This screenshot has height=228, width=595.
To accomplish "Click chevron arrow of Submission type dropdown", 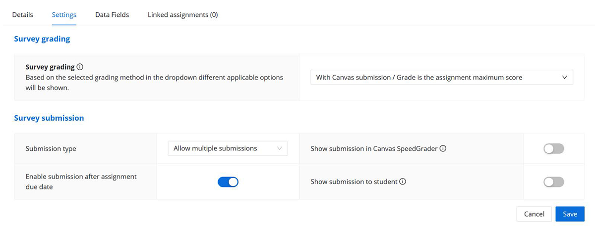I will pyautogui.click(x=280, y=148).
